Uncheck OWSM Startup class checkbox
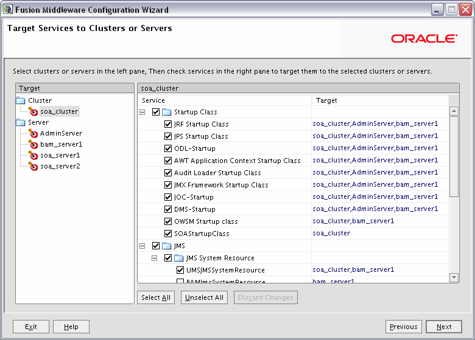 [x=168, y=221]
